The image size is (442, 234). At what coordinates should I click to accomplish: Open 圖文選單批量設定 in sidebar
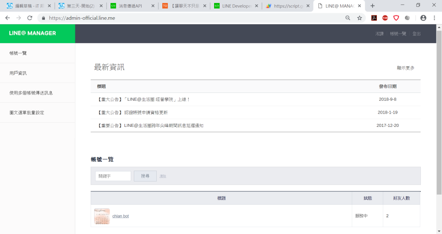[x=38, y=113]
